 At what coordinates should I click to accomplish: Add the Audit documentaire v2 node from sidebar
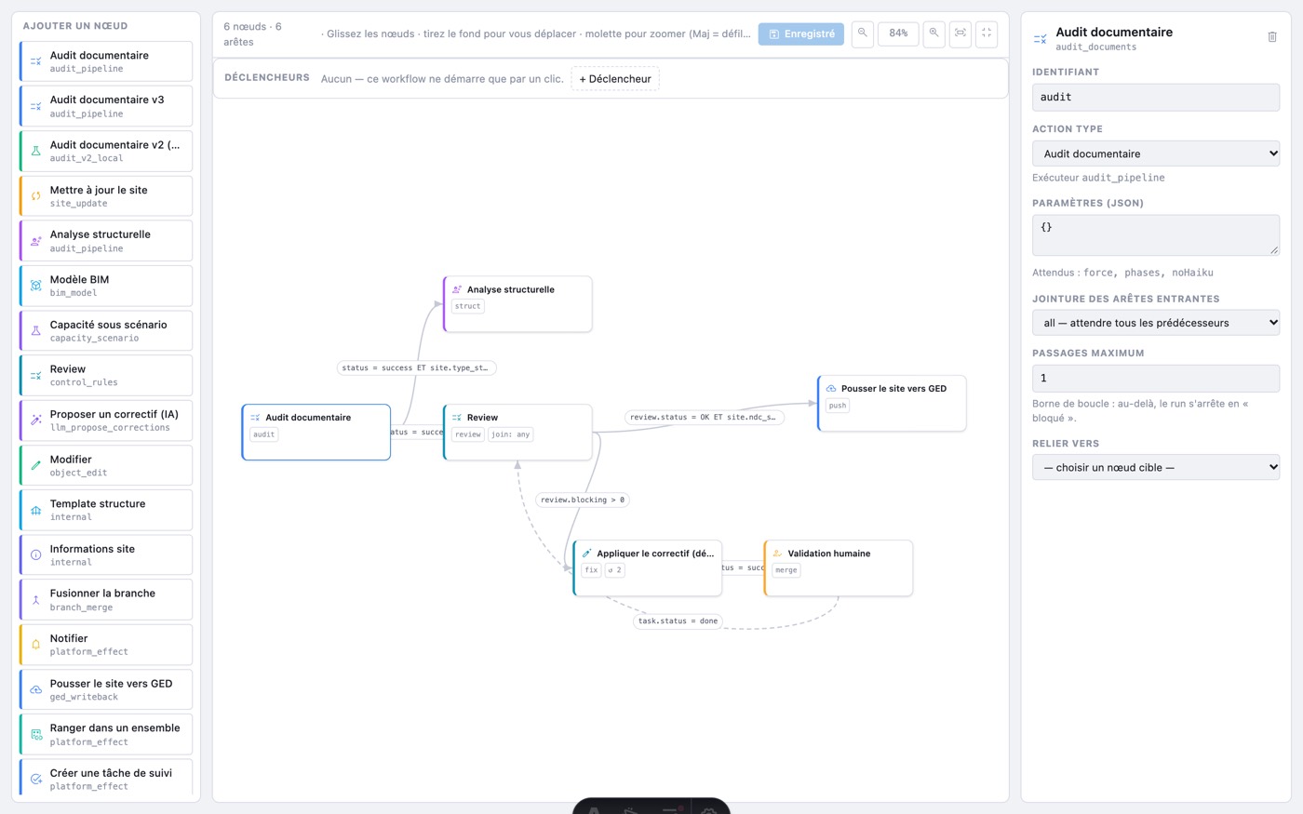pos(106,151)
